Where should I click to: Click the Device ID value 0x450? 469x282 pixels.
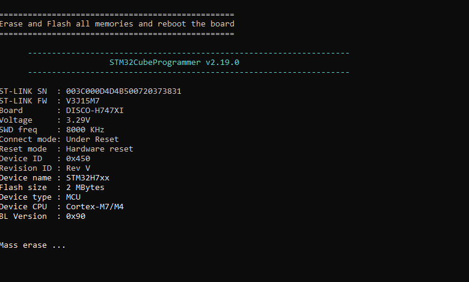pyautogui.click(x=78, y=159)
